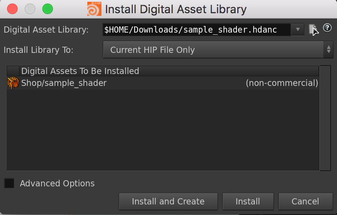Click the empty icon column header cell
337x215 pixels.
click(x=13, y=71)
